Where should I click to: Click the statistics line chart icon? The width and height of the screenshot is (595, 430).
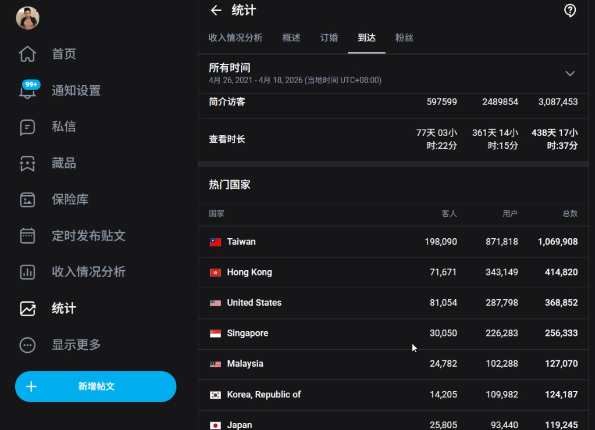pyautogui.click(x=27, y=309)
